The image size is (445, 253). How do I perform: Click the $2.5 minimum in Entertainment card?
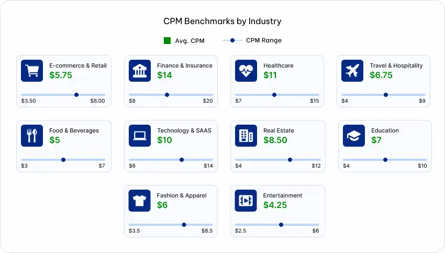[240, 231]
